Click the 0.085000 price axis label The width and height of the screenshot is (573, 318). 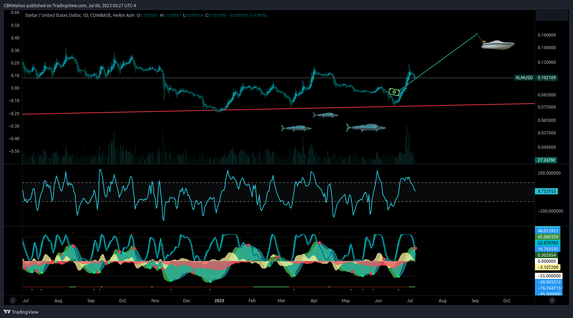547,95
